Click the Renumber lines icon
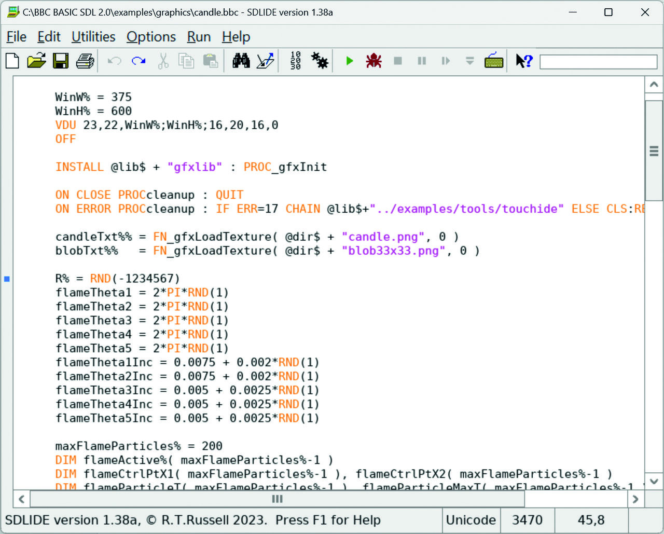This screenshot has width=664, height=534. tap(295, 61)
